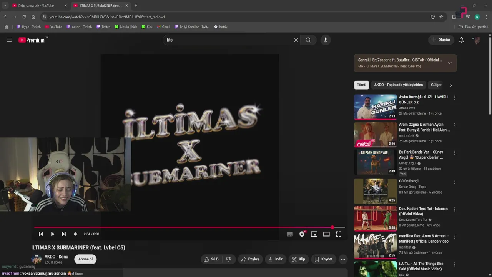Open the apps grid in bookmarks bar

[7, 27]
